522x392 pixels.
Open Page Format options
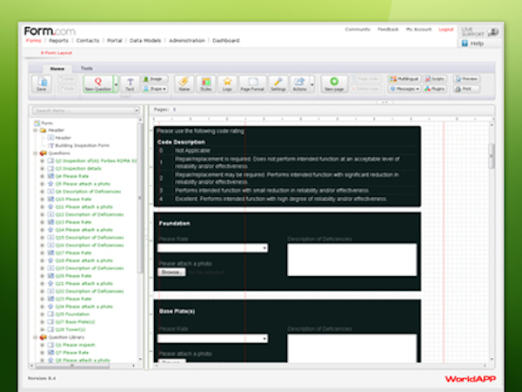coord(252,84)
